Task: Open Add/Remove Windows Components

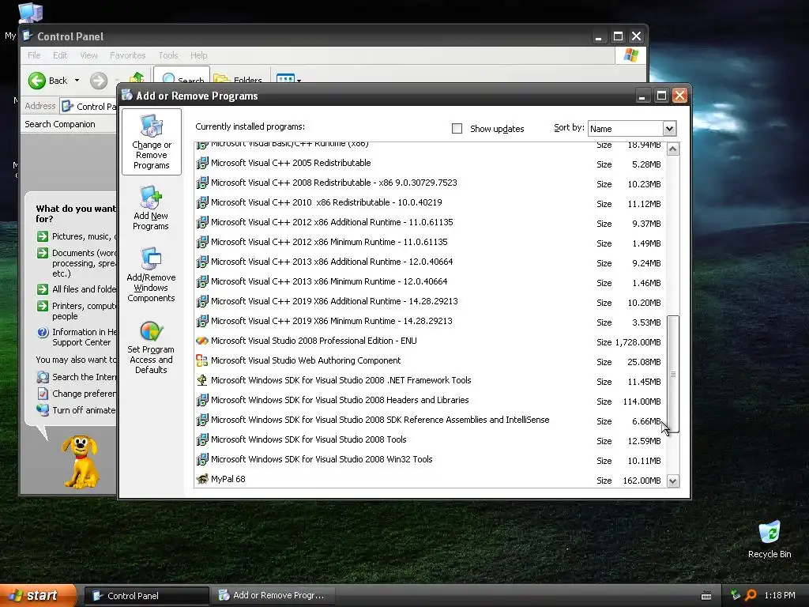Action: [x=151, y=274]
